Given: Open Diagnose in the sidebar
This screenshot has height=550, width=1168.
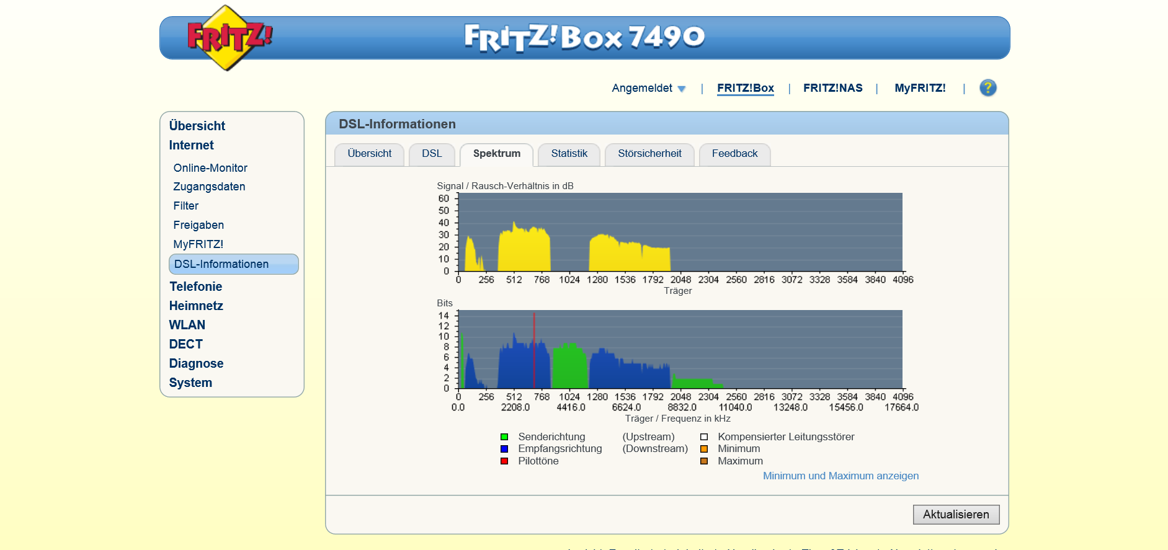Looking at the screenshot, I should (x=196, y=363).
